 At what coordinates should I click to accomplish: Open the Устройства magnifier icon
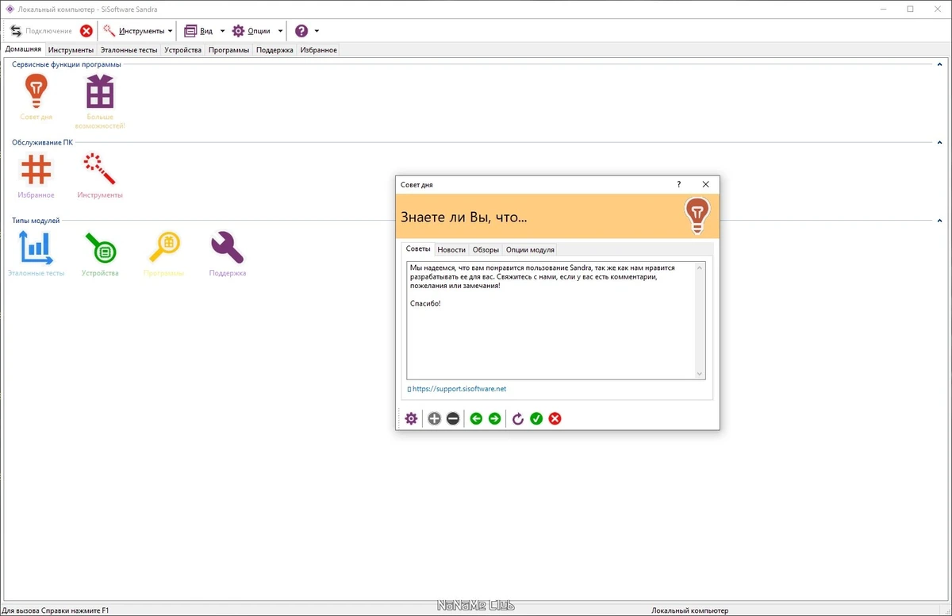(x=101, y=248)
